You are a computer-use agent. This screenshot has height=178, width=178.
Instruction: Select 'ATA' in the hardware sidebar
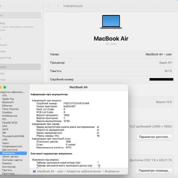(5, 95)
